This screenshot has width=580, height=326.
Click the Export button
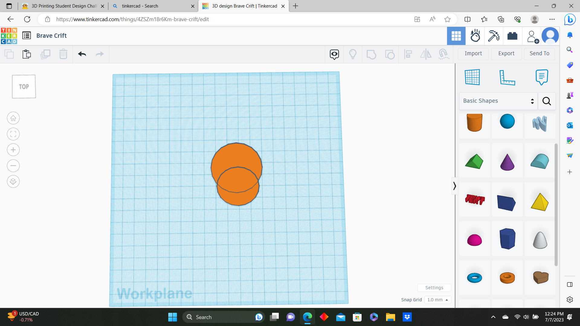[x=506, y=53]
